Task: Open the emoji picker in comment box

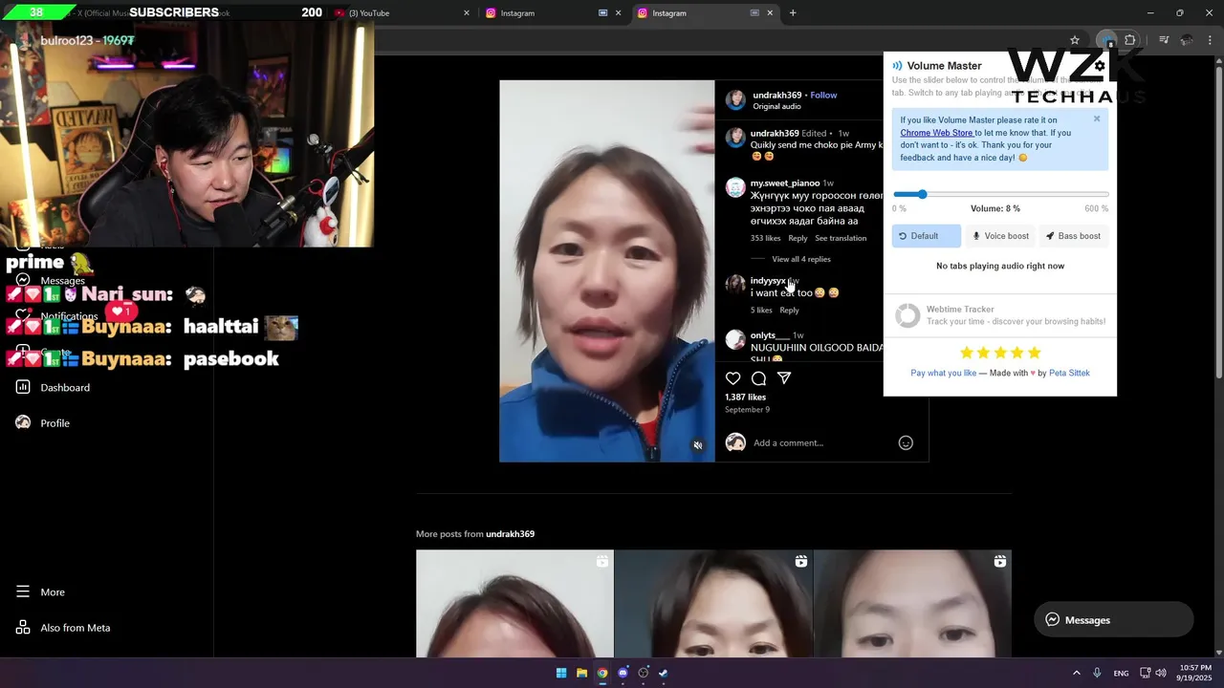Action: coord(906,442)
